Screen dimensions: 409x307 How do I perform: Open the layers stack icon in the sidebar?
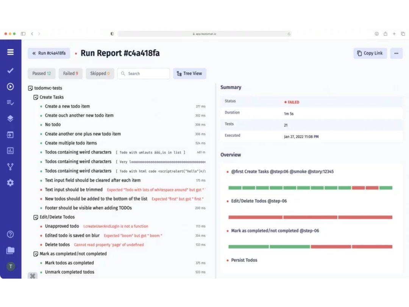(11, 119)
